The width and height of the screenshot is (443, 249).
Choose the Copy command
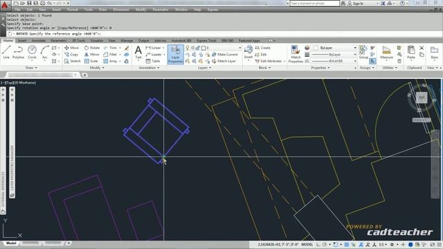point(71,54)
